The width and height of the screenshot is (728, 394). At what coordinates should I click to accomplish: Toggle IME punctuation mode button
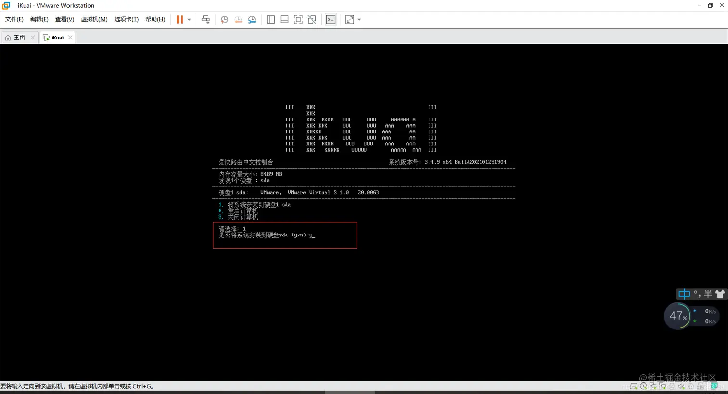[697, 294]
